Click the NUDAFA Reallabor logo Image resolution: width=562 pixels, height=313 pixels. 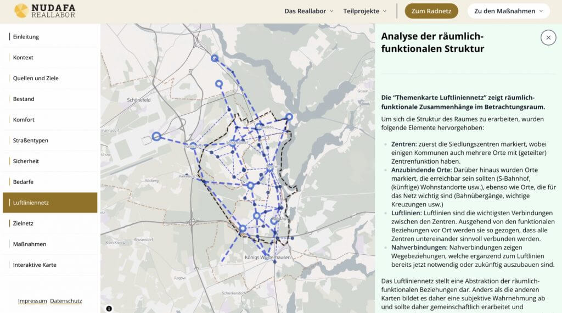(x=45, y=10)
